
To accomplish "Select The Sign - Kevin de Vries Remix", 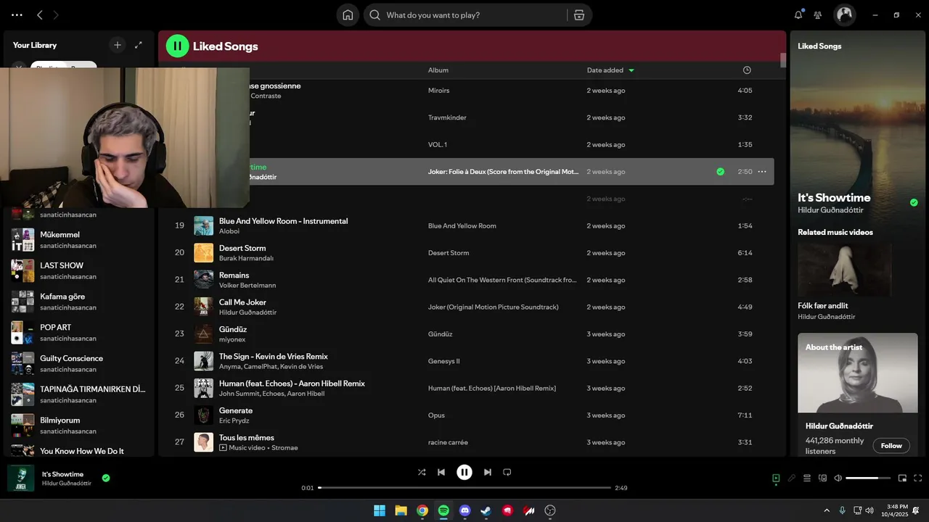I will click(x=274, y=357).
